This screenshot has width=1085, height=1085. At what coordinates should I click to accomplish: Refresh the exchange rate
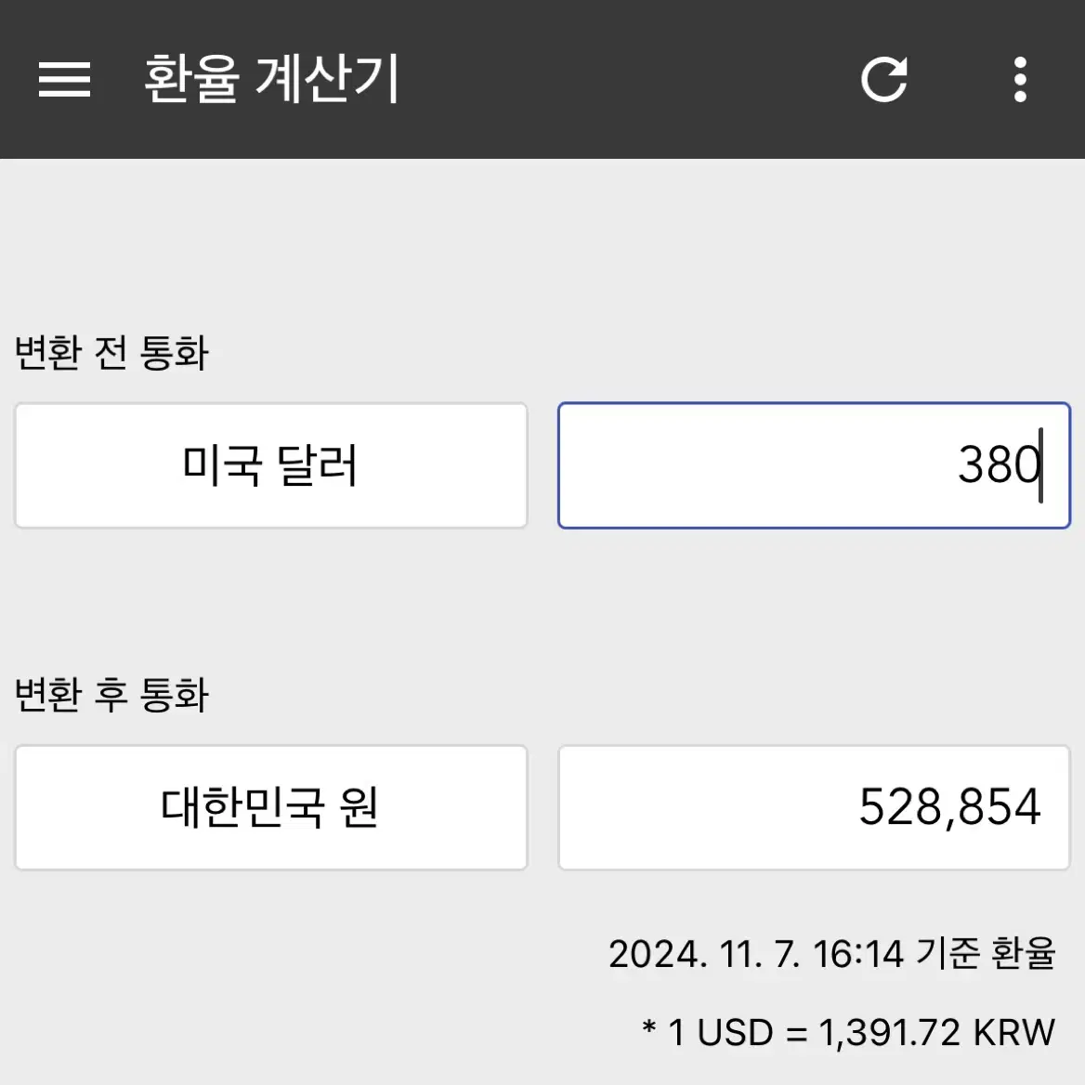coord(883,79)
